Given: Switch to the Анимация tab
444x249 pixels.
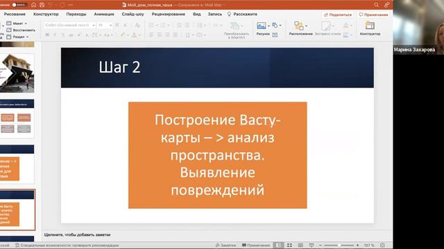Looking at the screenshot, I should click(104, 14).
